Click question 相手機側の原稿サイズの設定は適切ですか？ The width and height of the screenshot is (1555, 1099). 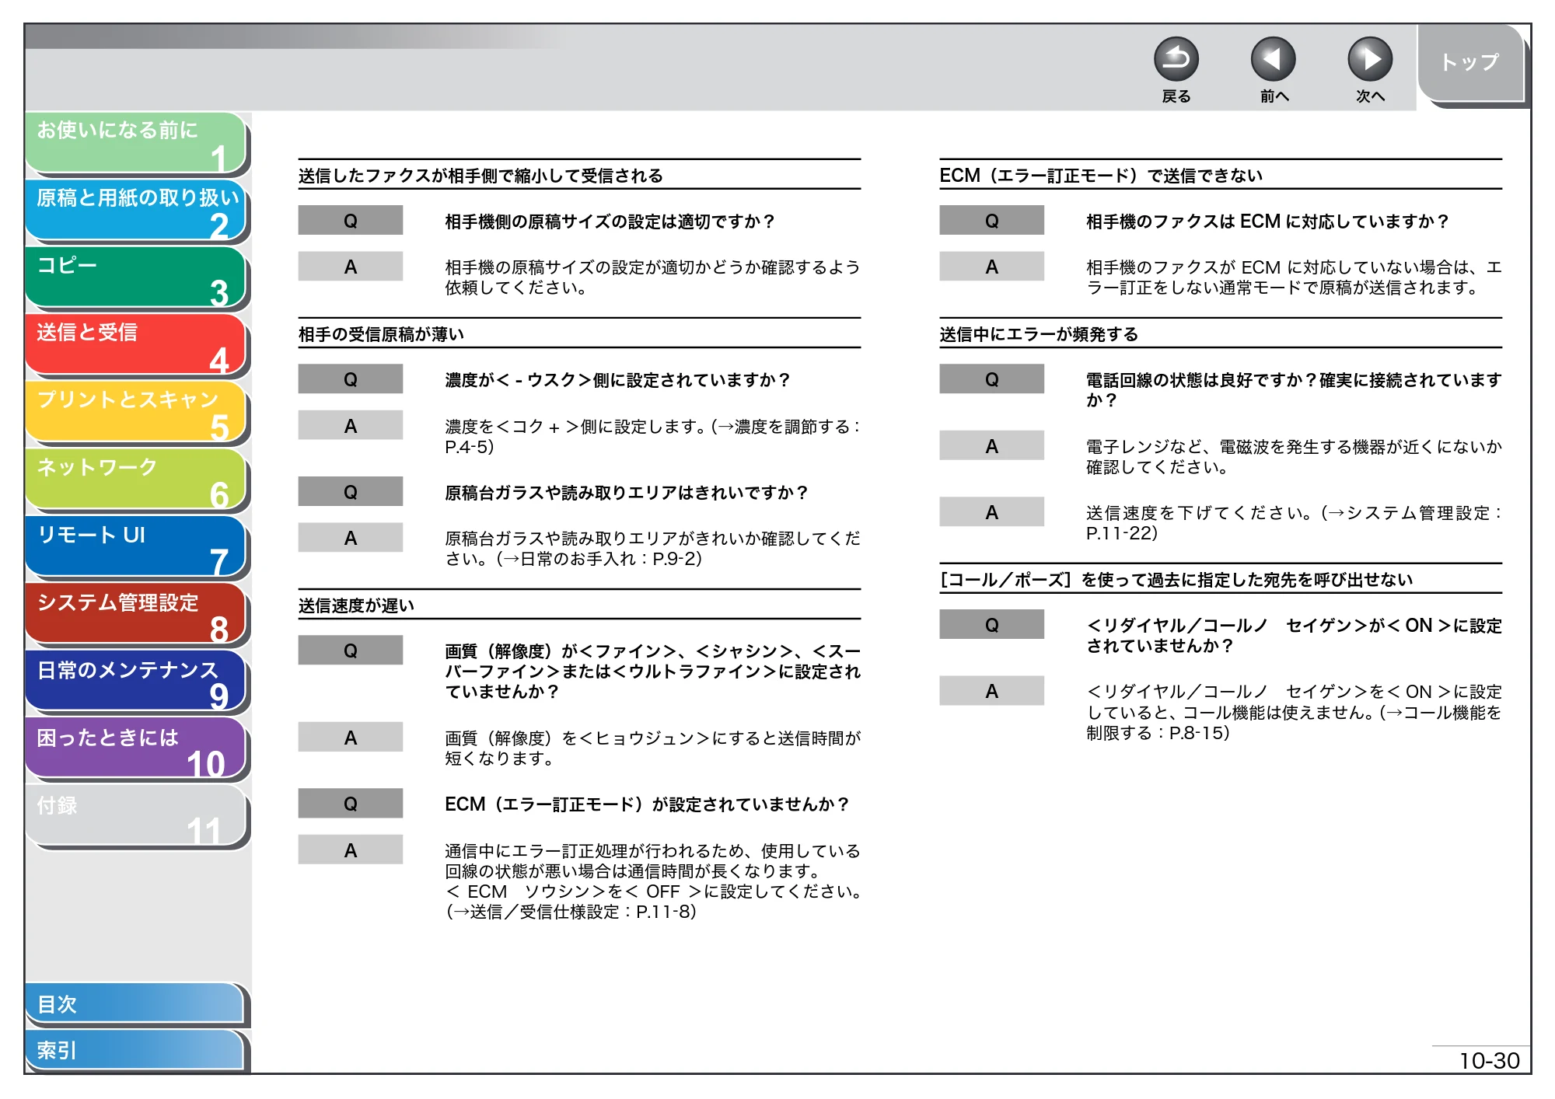point(610,222)
